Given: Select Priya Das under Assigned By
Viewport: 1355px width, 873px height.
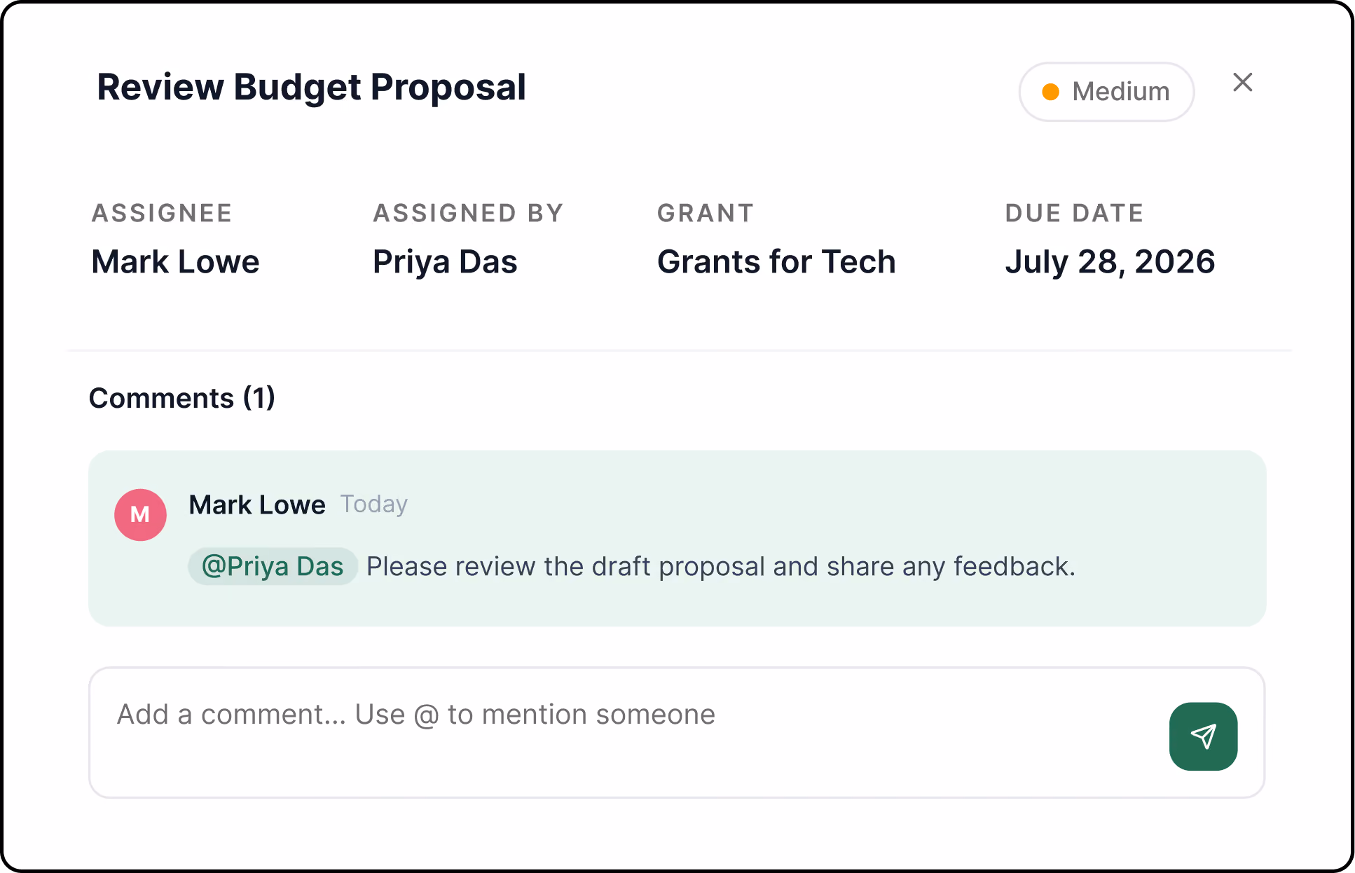Looking at the screenshot, I should pyautogui.click(x=445, y=262).
